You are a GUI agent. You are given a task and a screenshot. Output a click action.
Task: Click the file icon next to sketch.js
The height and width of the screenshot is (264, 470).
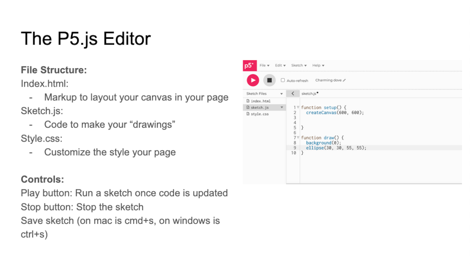click(x=248, y=108)
